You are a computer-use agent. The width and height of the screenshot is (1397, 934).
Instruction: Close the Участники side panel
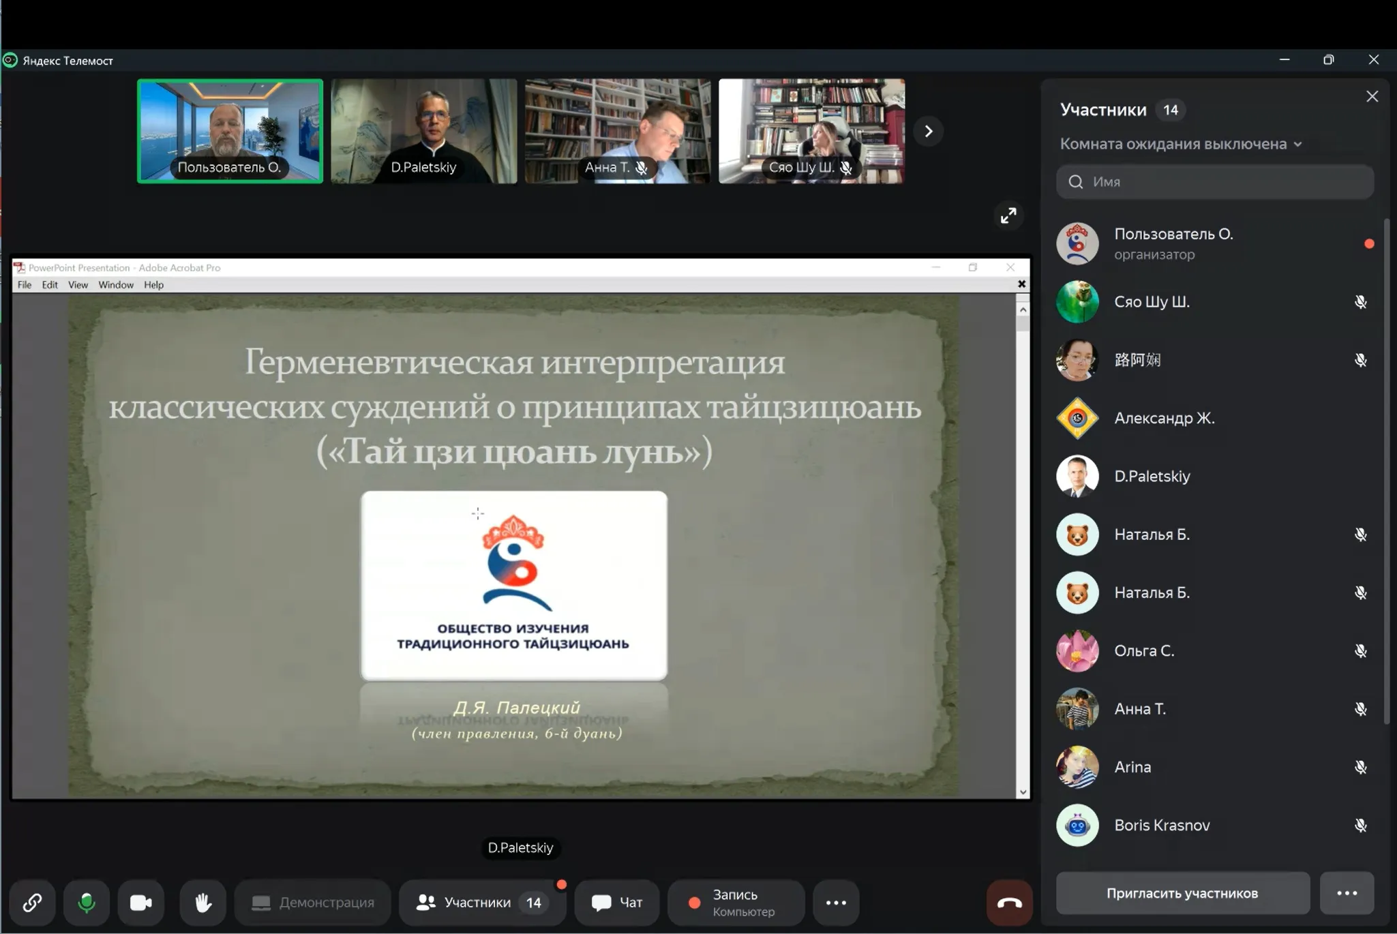(1372, 97)
